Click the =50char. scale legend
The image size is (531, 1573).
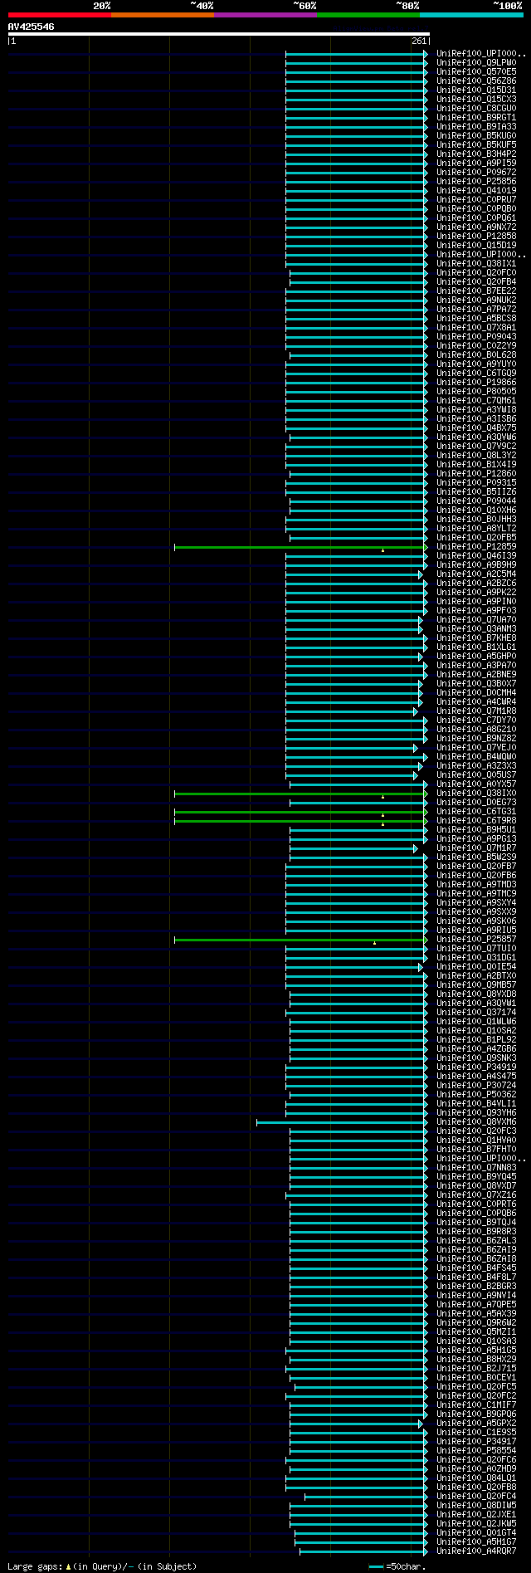[398, 1566]
